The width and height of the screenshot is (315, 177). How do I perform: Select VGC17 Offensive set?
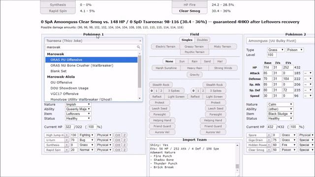tap(64, 94)
